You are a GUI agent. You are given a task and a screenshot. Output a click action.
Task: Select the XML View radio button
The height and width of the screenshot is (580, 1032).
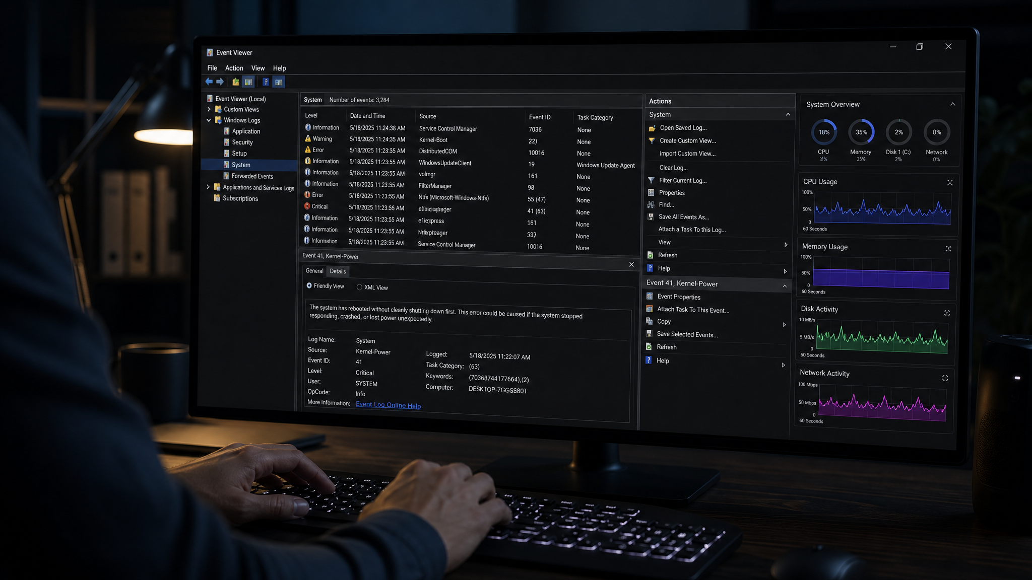click(x=359, y=287)
